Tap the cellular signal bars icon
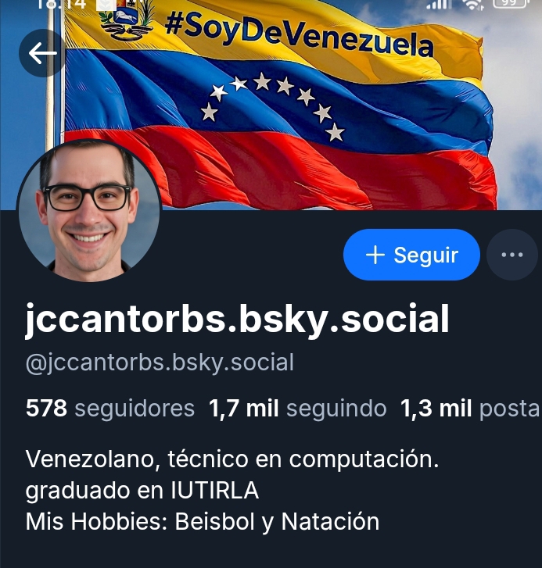542x568 pixels. point(439,5)
